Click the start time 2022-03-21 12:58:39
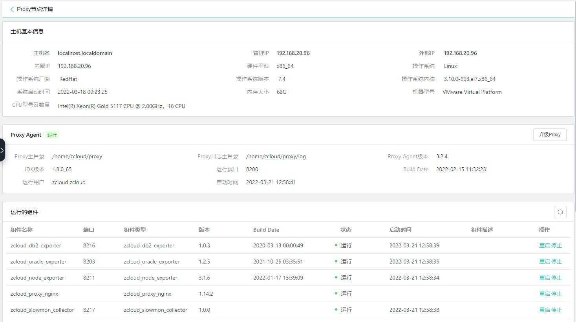 pyautogui.click(x=414, y=245)
